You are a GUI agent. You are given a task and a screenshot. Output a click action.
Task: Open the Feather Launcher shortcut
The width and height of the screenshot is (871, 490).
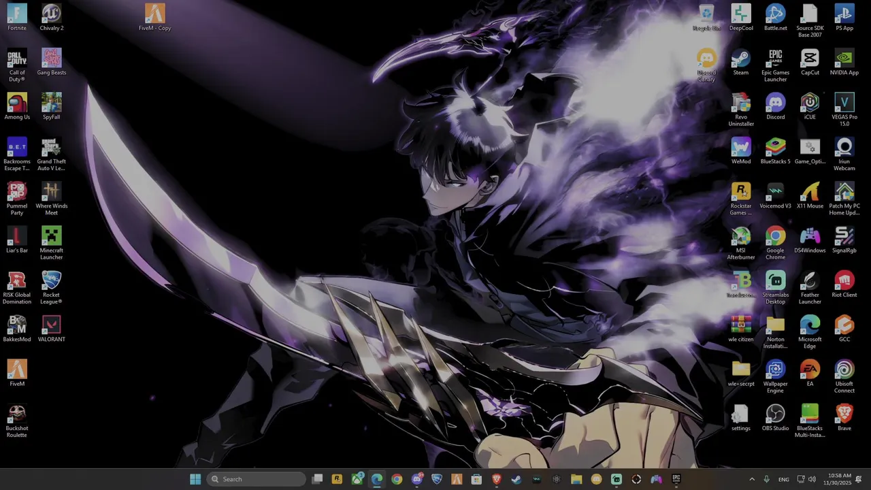810,288
